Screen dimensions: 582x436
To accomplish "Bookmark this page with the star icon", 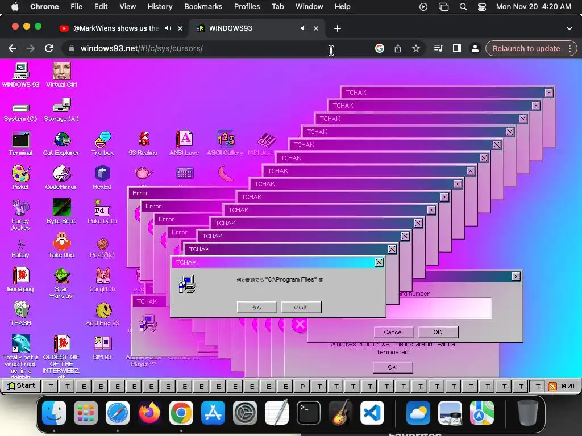I will (416, 49).
